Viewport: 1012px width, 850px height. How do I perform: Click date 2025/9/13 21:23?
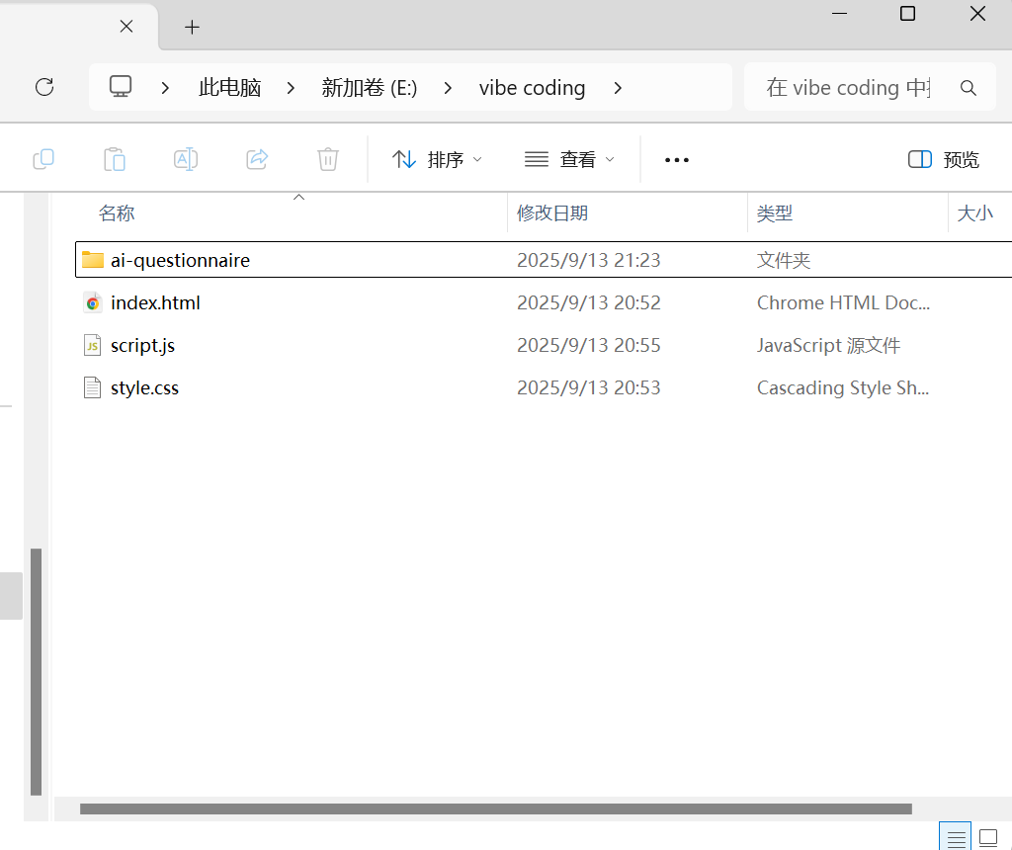[x=589, y=260]
